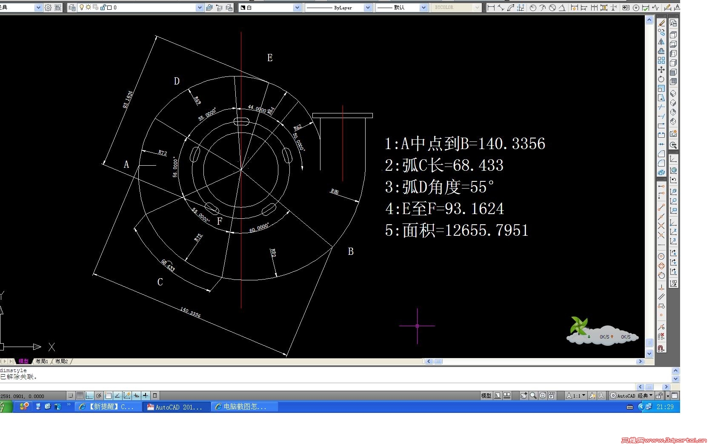Toggle Snap mode in status bar
715x446 pixels.
71,395
